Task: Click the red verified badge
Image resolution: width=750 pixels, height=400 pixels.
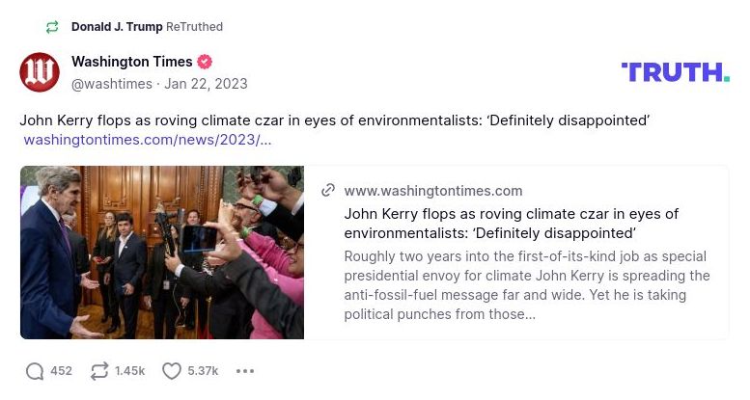Action: 205,62
